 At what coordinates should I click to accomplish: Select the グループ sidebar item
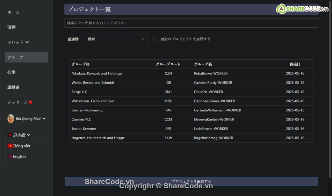tap(27, 57)
